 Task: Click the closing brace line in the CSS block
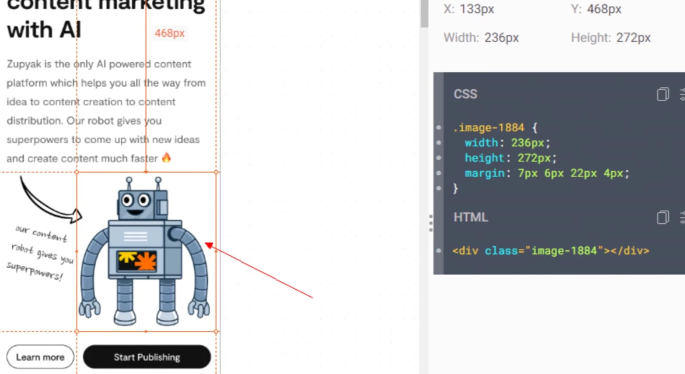(455, 188)
